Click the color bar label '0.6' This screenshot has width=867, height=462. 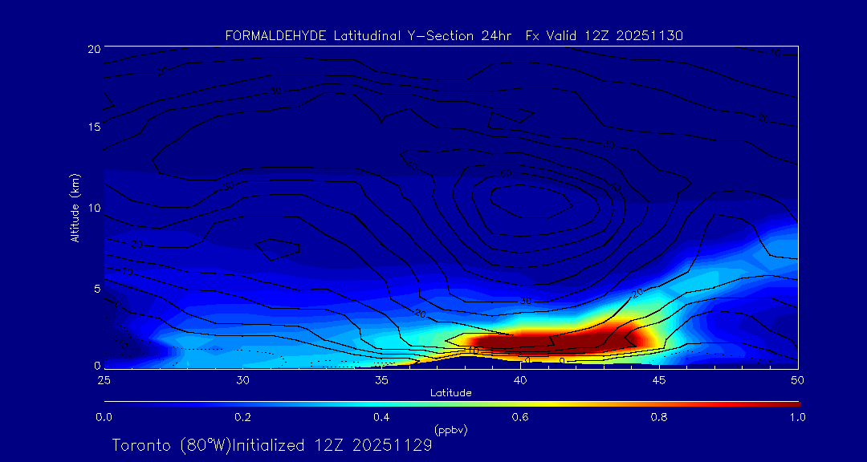click(x=519, y=417)
